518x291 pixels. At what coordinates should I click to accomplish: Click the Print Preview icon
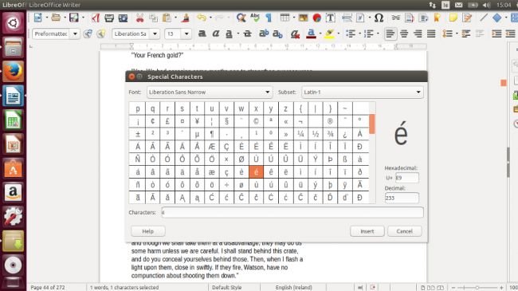click(123, 18)
